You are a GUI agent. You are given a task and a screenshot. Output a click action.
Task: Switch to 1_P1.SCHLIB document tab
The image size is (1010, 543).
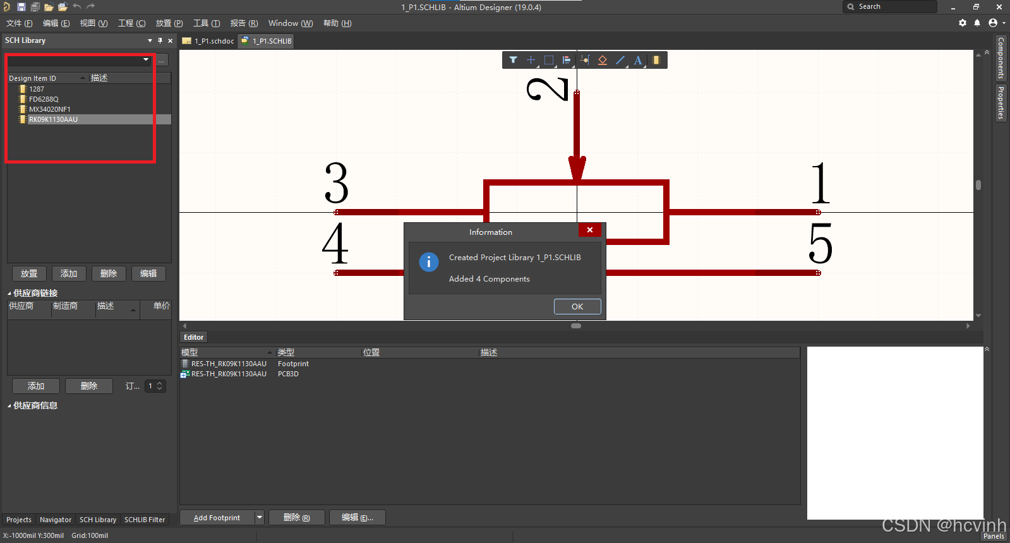[x=267, y=41]
